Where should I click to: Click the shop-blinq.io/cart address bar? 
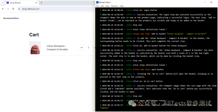pos(56,9)
